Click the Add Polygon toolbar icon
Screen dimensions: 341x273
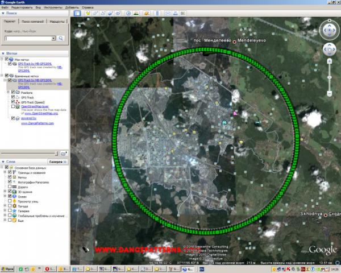point(95,14)
